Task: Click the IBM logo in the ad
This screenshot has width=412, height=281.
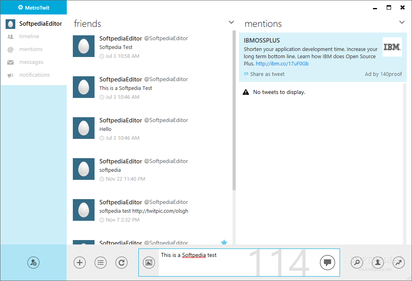Action: [392, 47]
